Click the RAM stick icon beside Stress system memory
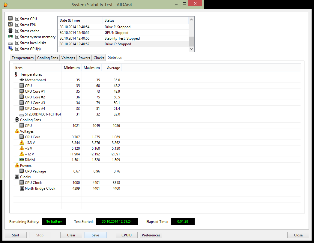This screenshot has width=314, height=243. pos(10,36)
